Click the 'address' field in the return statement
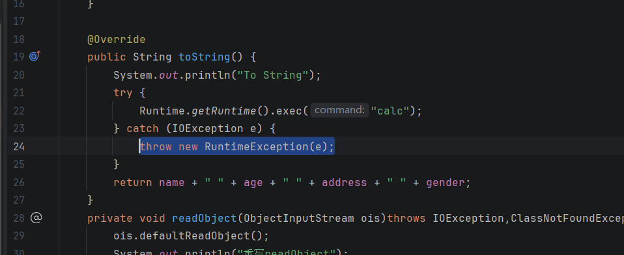624x255 pixels. click(x=344, y=182)
